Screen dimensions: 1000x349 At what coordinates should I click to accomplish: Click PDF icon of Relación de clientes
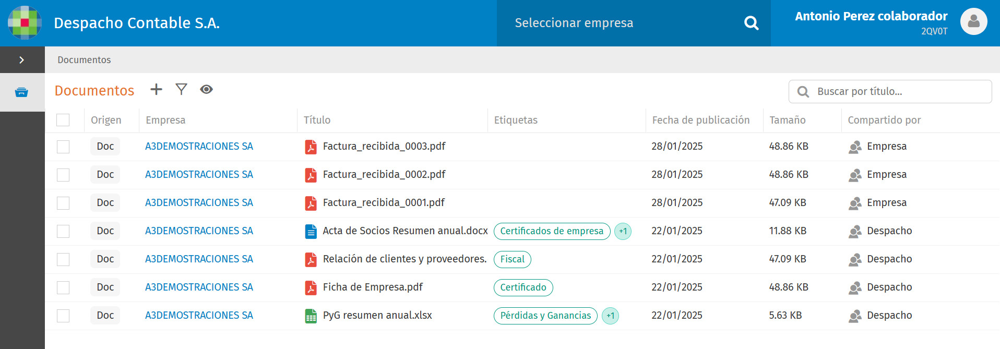click(x=311, y=259)
